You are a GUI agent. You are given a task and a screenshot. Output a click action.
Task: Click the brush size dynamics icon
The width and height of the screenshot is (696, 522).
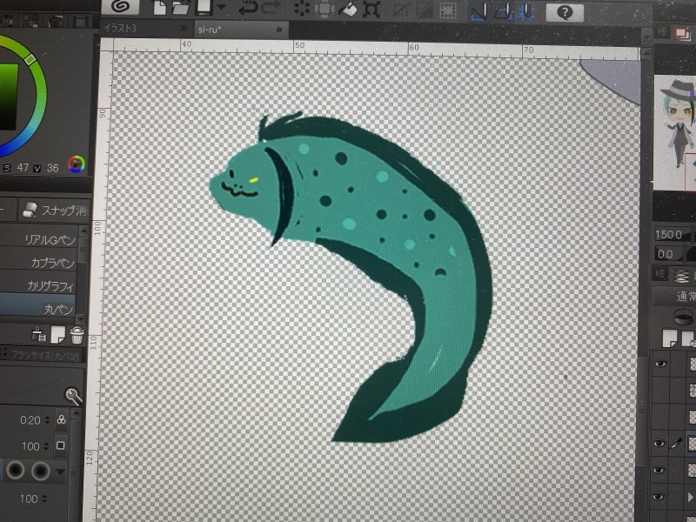(61, 420)
